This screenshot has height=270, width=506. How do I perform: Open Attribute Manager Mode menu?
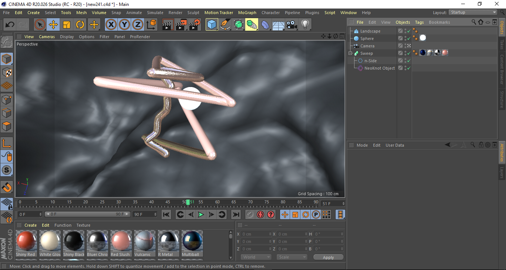(362, 145)
